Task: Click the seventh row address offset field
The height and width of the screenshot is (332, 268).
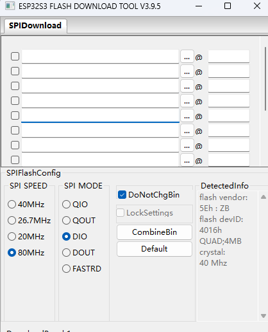Action: pos(229,145)
